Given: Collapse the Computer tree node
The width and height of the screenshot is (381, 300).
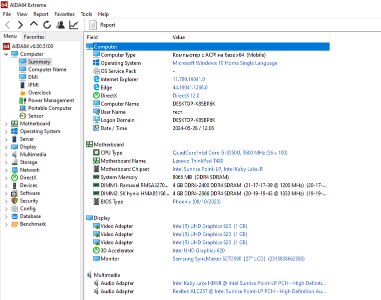Looking at the screenshot, I should 6,54.
